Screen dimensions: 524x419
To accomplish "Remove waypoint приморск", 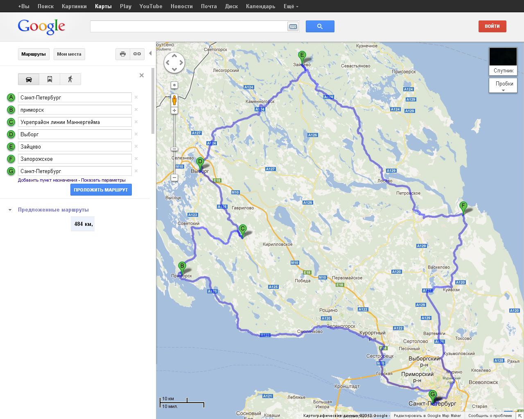I will (136, 110).
